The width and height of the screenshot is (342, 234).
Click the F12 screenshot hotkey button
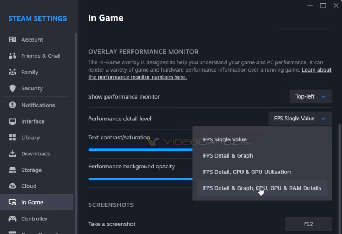point(308,224)
